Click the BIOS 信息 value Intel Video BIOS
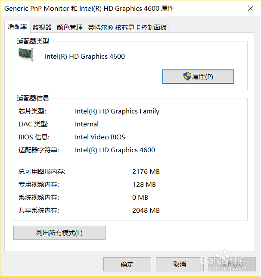The height and width of the screenshot is (277, 261). (x=100, y=137)
